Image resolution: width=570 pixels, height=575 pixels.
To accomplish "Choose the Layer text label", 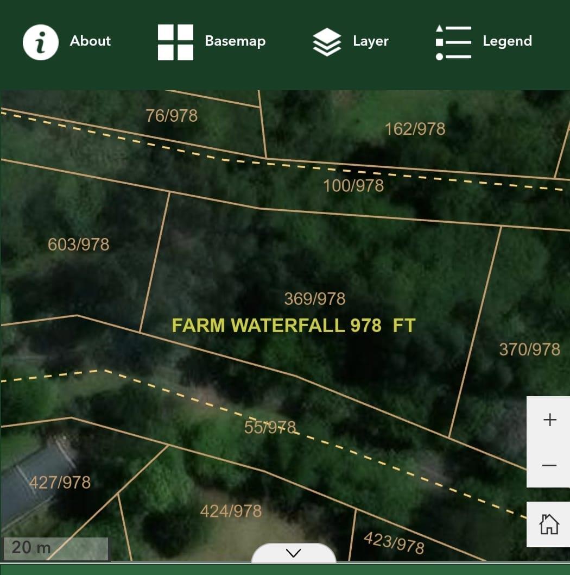I will [370, 41].
